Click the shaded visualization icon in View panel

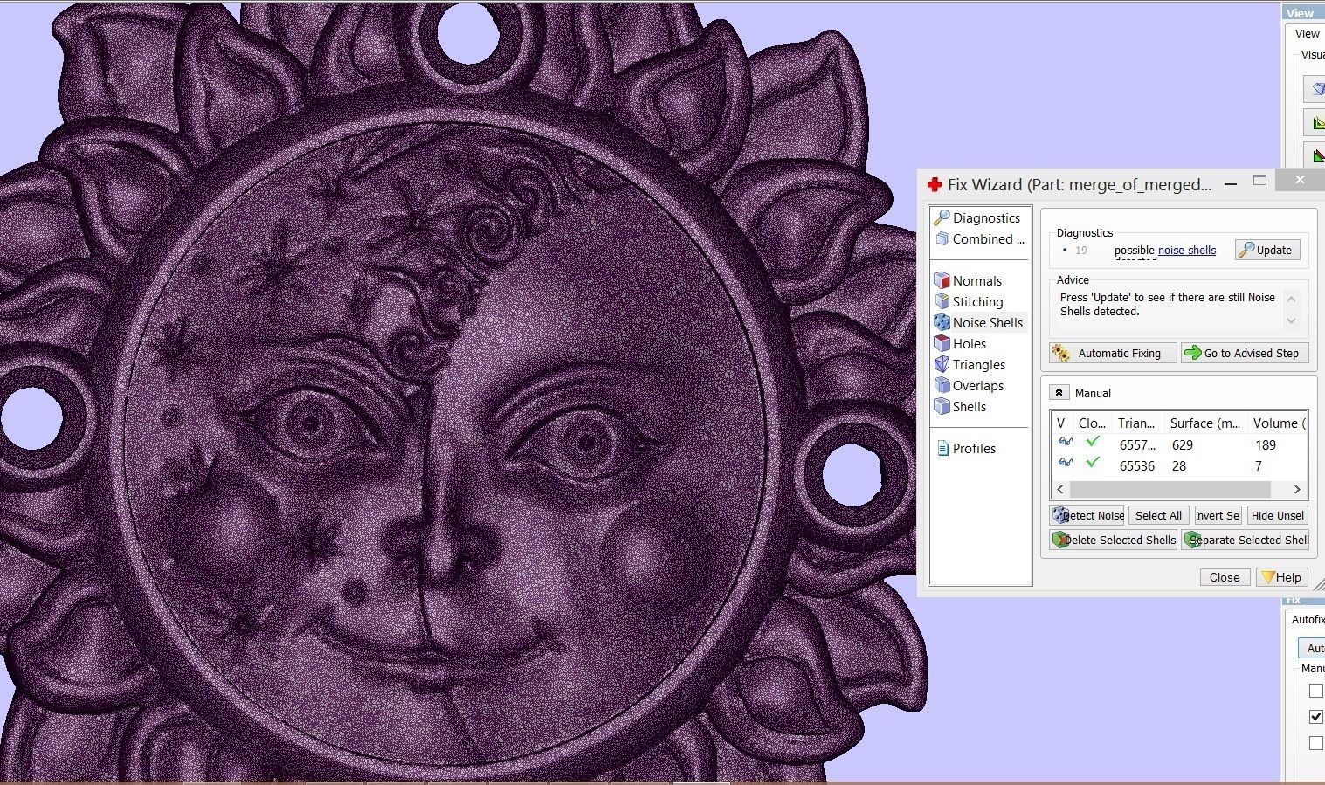(x=1315, y=89)
